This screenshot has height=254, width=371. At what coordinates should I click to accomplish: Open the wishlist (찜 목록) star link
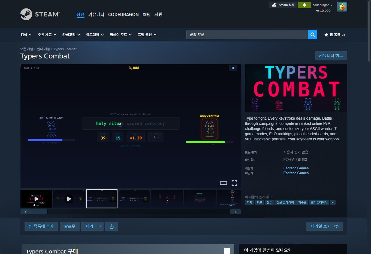tap(335, 35)
